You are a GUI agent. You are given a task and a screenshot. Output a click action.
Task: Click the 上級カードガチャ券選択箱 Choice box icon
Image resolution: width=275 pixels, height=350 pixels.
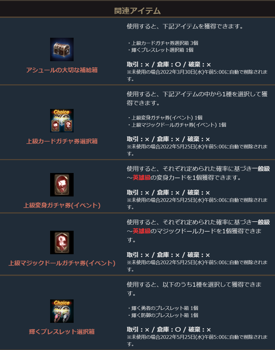(x=62, y=121)
